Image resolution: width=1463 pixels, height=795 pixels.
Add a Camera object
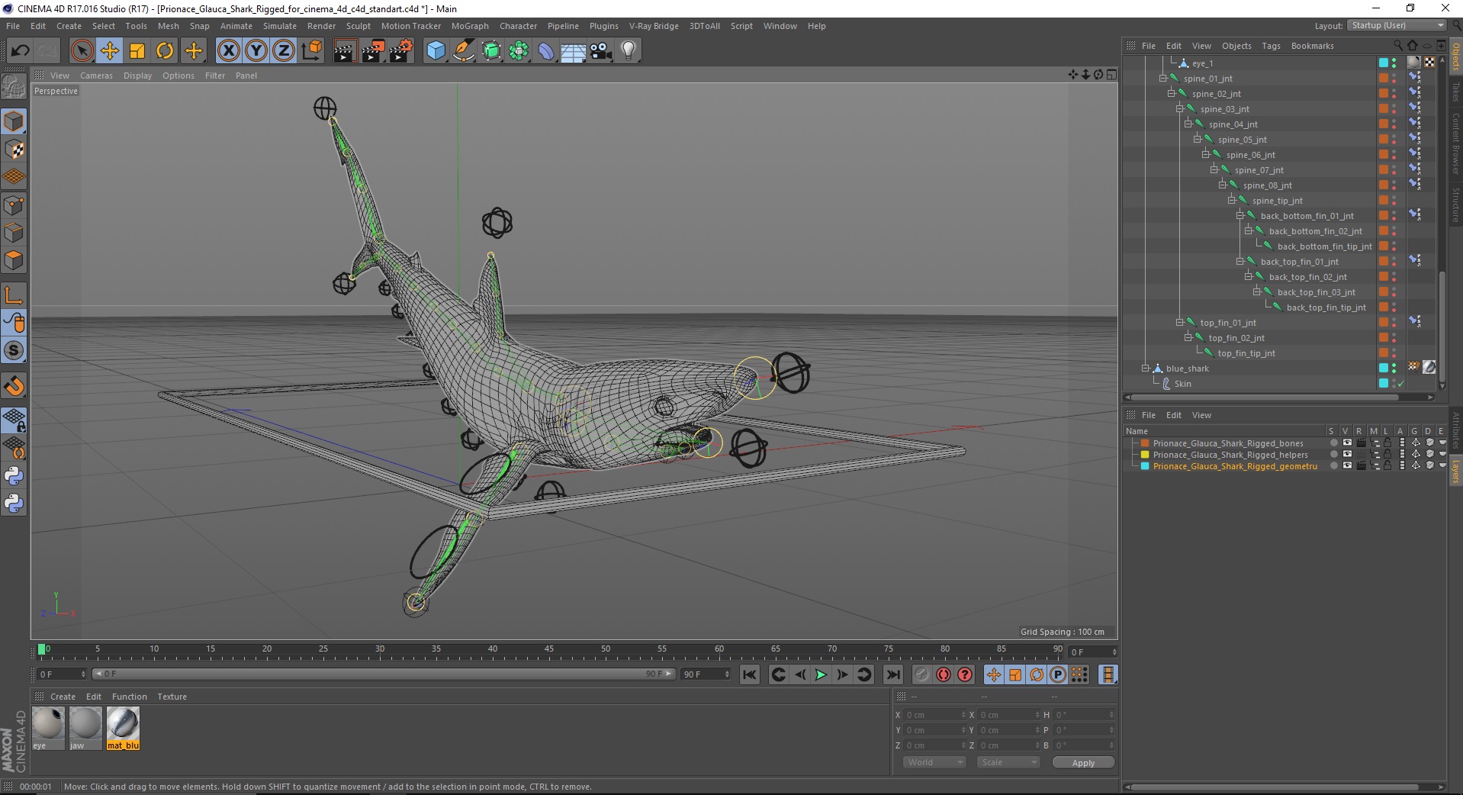601,51
